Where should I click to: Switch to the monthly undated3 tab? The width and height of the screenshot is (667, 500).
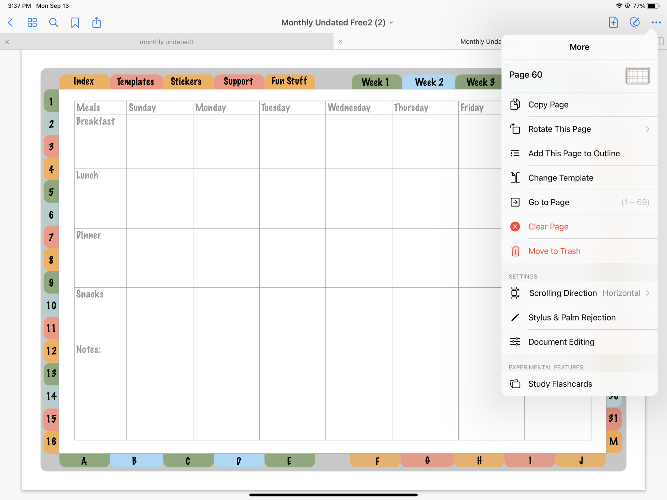coord(166,42)
